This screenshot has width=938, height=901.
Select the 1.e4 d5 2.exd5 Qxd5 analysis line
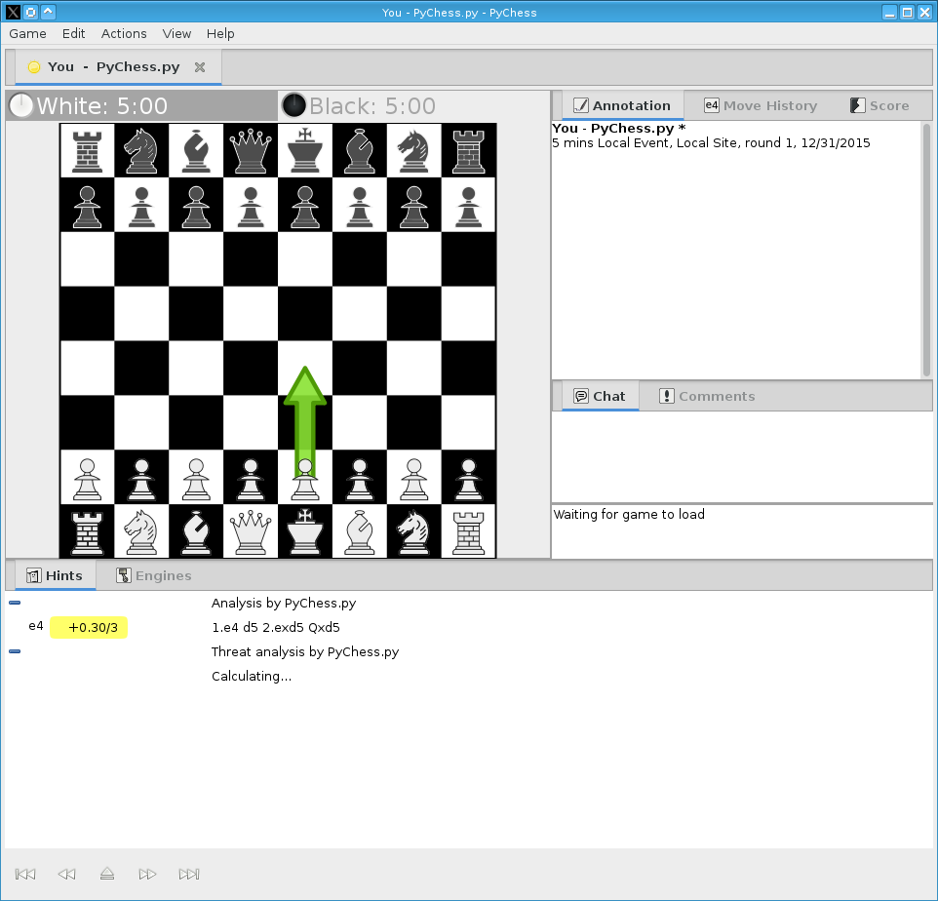(276, 628)
